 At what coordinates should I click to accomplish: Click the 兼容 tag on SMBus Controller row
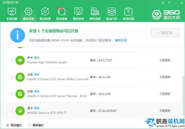point(37,75)
